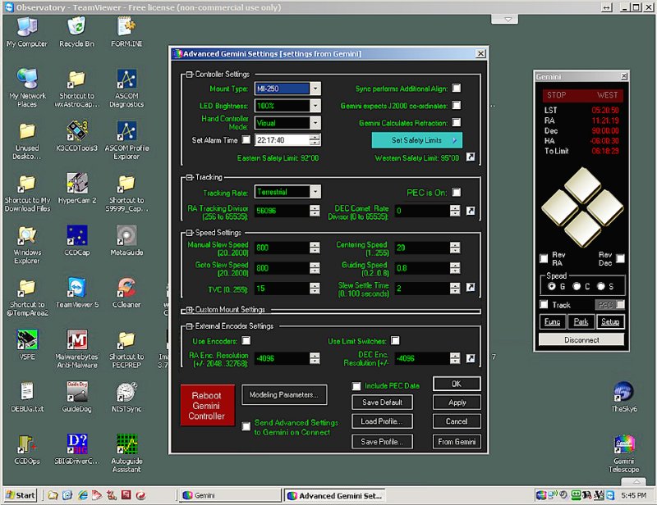Screen dimensions: 657x505
Task: Click the bottom slew pad button in Gemini
Action: [x=582, y=229]
